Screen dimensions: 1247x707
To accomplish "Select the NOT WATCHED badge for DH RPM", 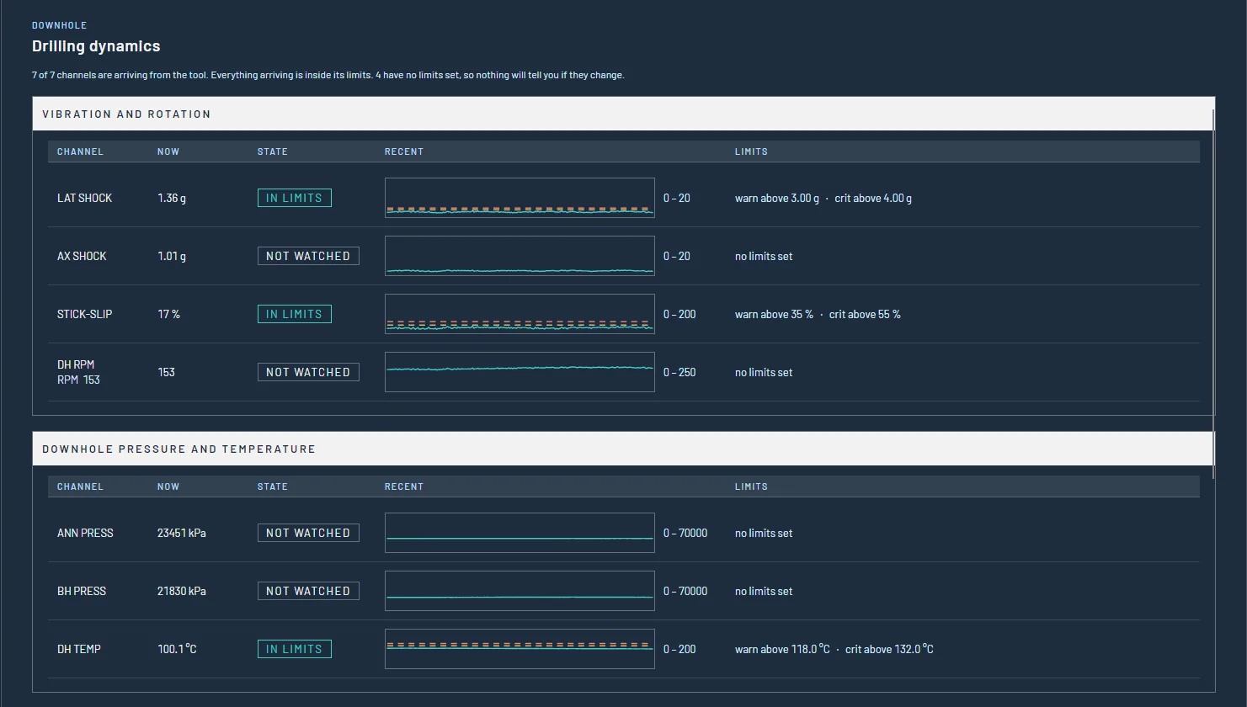I will (x=308, y=372).
